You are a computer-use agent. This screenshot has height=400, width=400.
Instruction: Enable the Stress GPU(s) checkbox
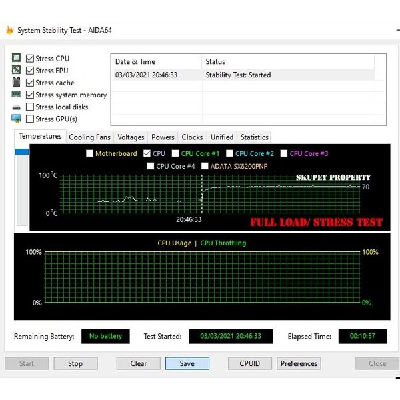click(x=30, y=119)
